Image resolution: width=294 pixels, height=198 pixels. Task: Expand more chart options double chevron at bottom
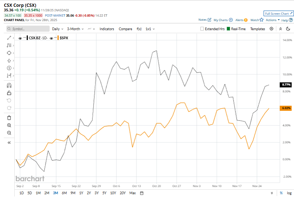coord(272,193)
